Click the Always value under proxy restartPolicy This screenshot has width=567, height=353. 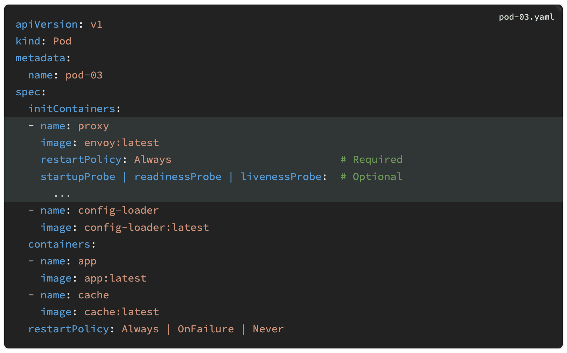click(x=153, y=160)
